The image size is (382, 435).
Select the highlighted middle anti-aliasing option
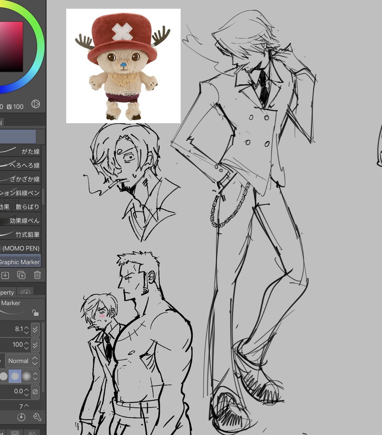[x=15, y=376]
